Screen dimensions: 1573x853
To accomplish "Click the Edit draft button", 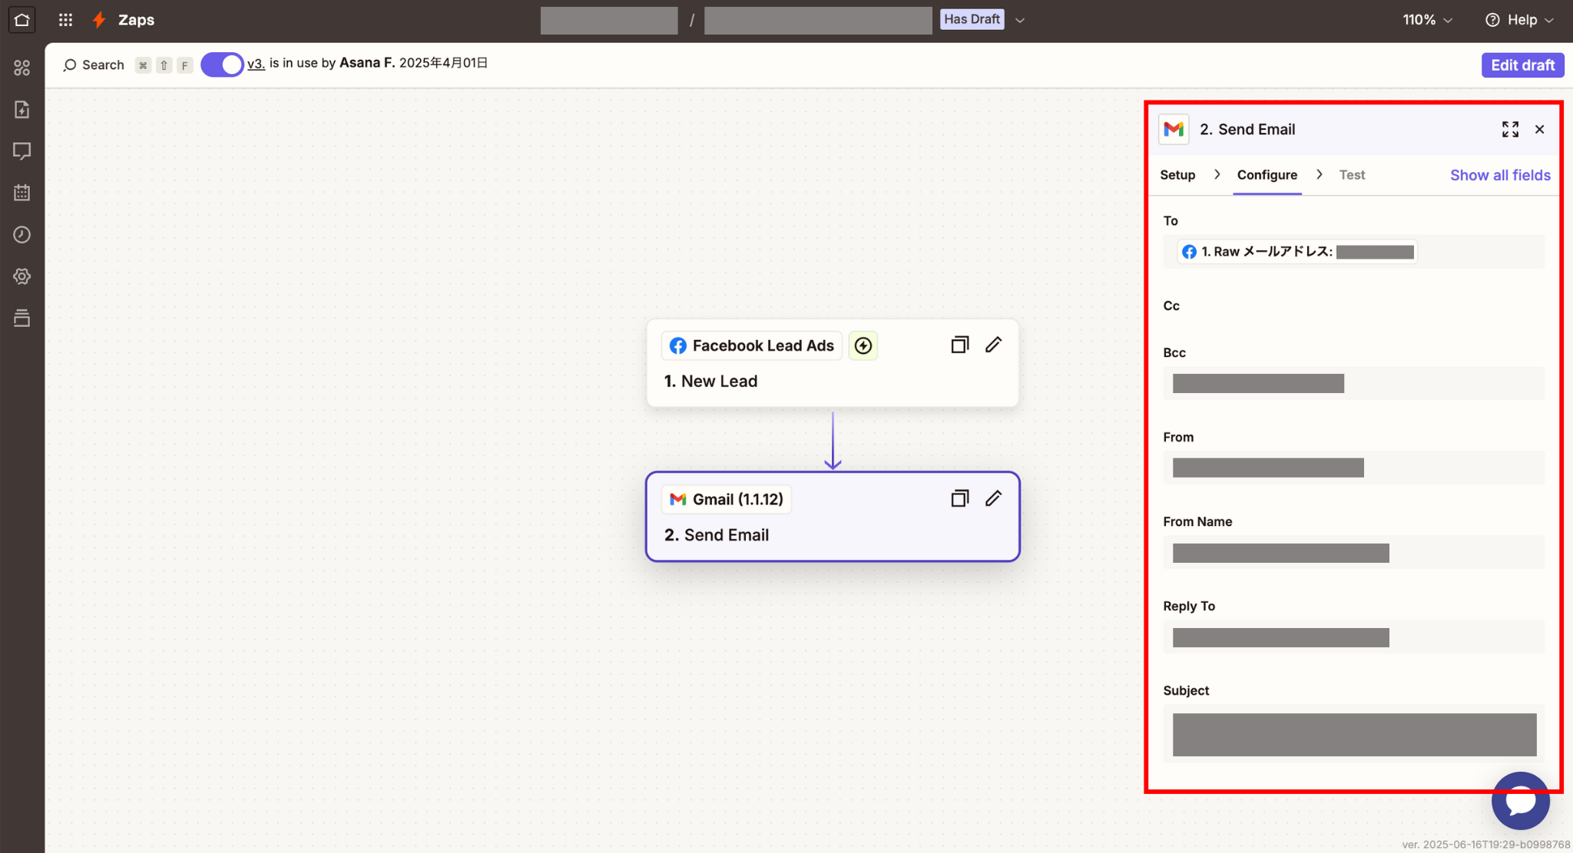I will point(1522,65).
